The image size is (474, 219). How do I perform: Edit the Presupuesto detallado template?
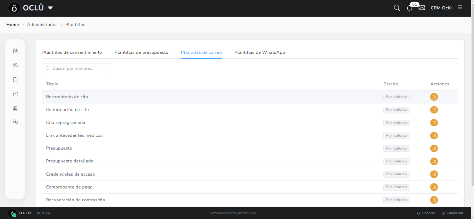click(x=434, y=161)
